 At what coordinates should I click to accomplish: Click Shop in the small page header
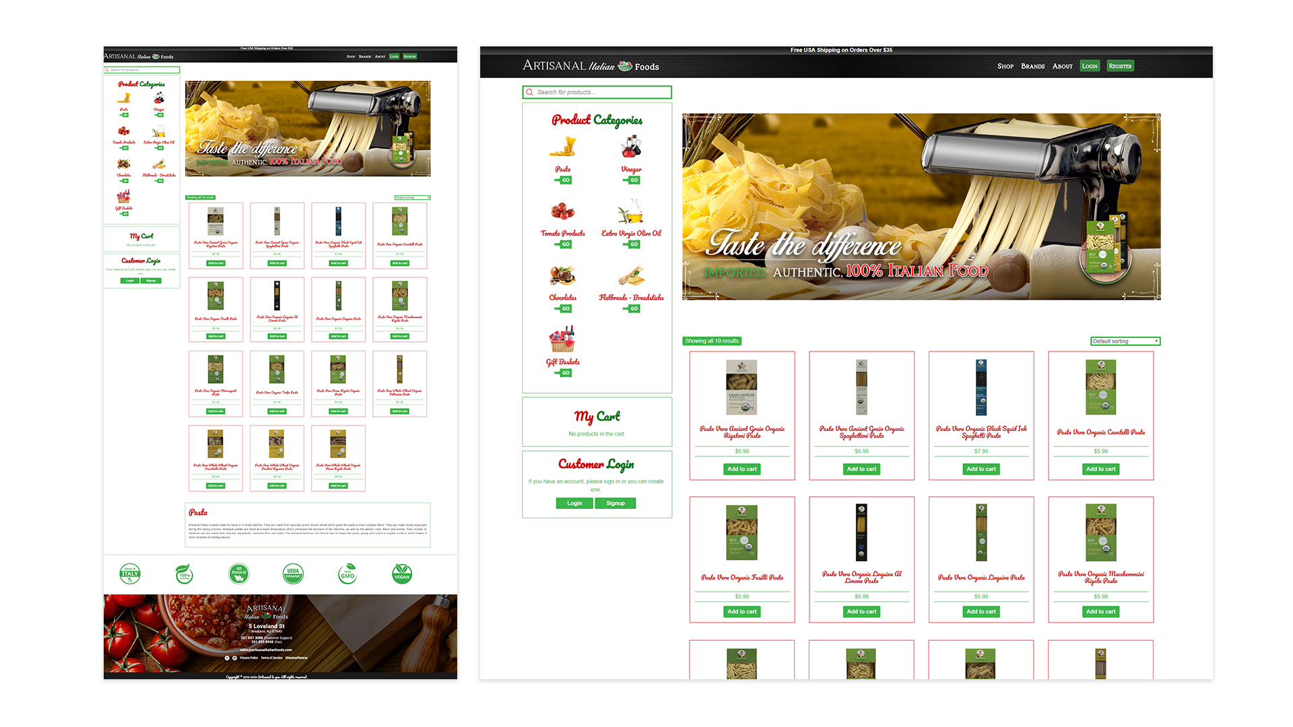(x=351, y=57)
